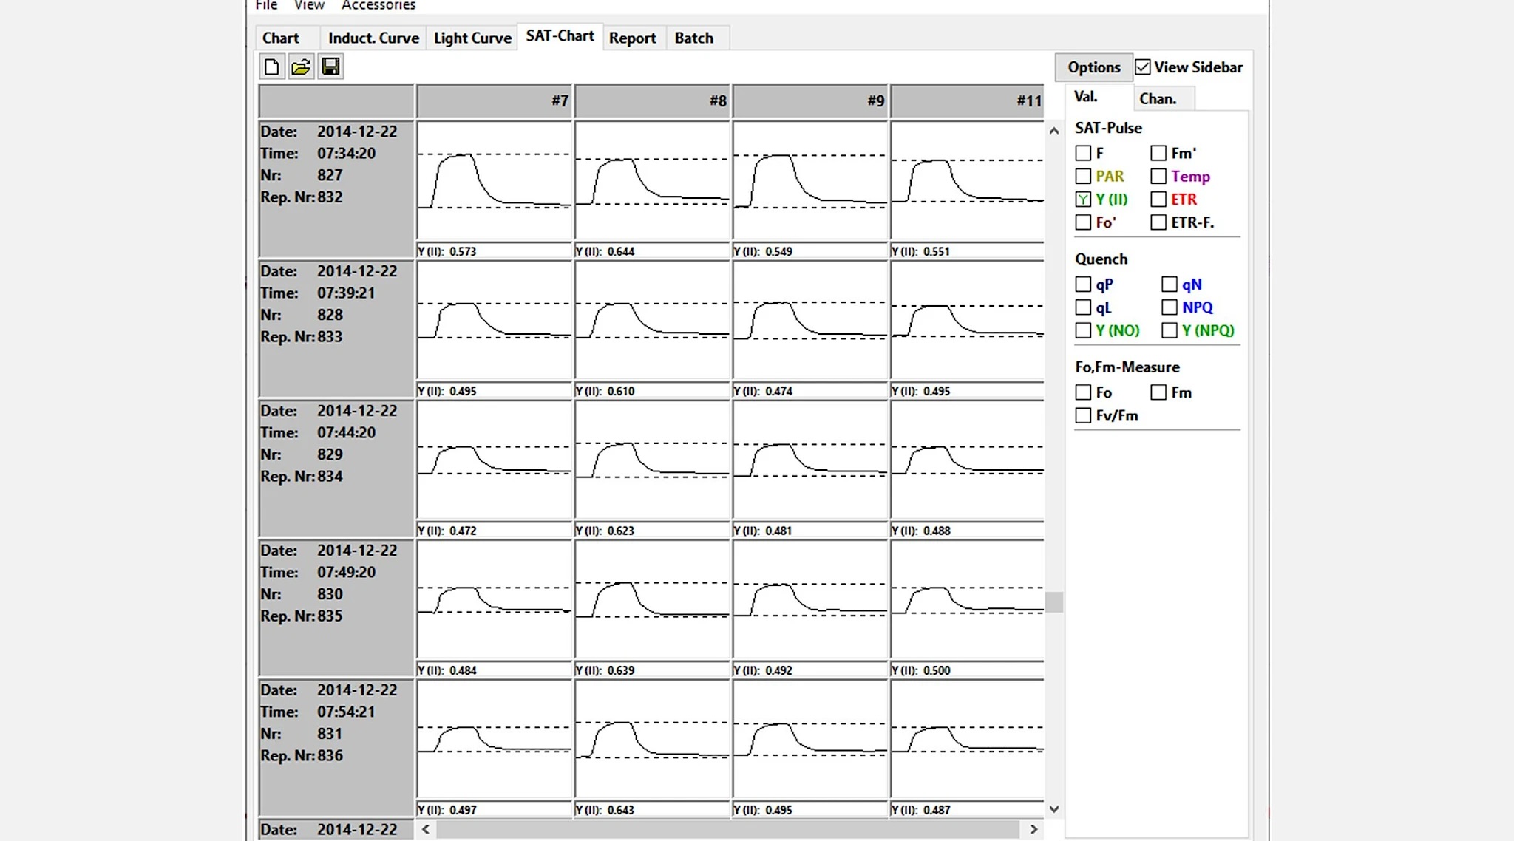Click the horizontal scrollbar right arrow
The width and height of the screenshot is (1514, 841).
click(1033, 829)
